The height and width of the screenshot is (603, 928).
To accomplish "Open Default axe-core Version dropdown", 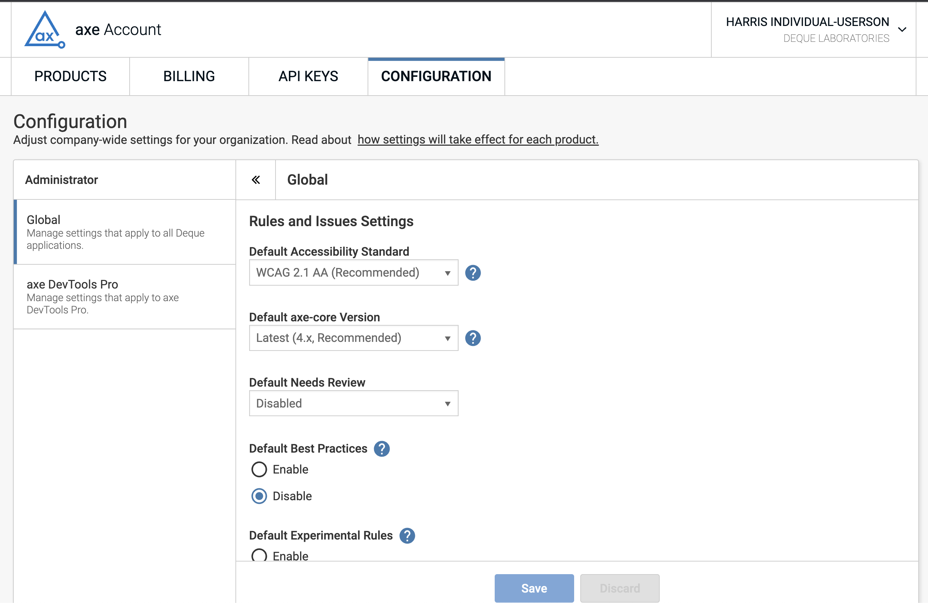I will pyautogui.click(x=353, y=338).
